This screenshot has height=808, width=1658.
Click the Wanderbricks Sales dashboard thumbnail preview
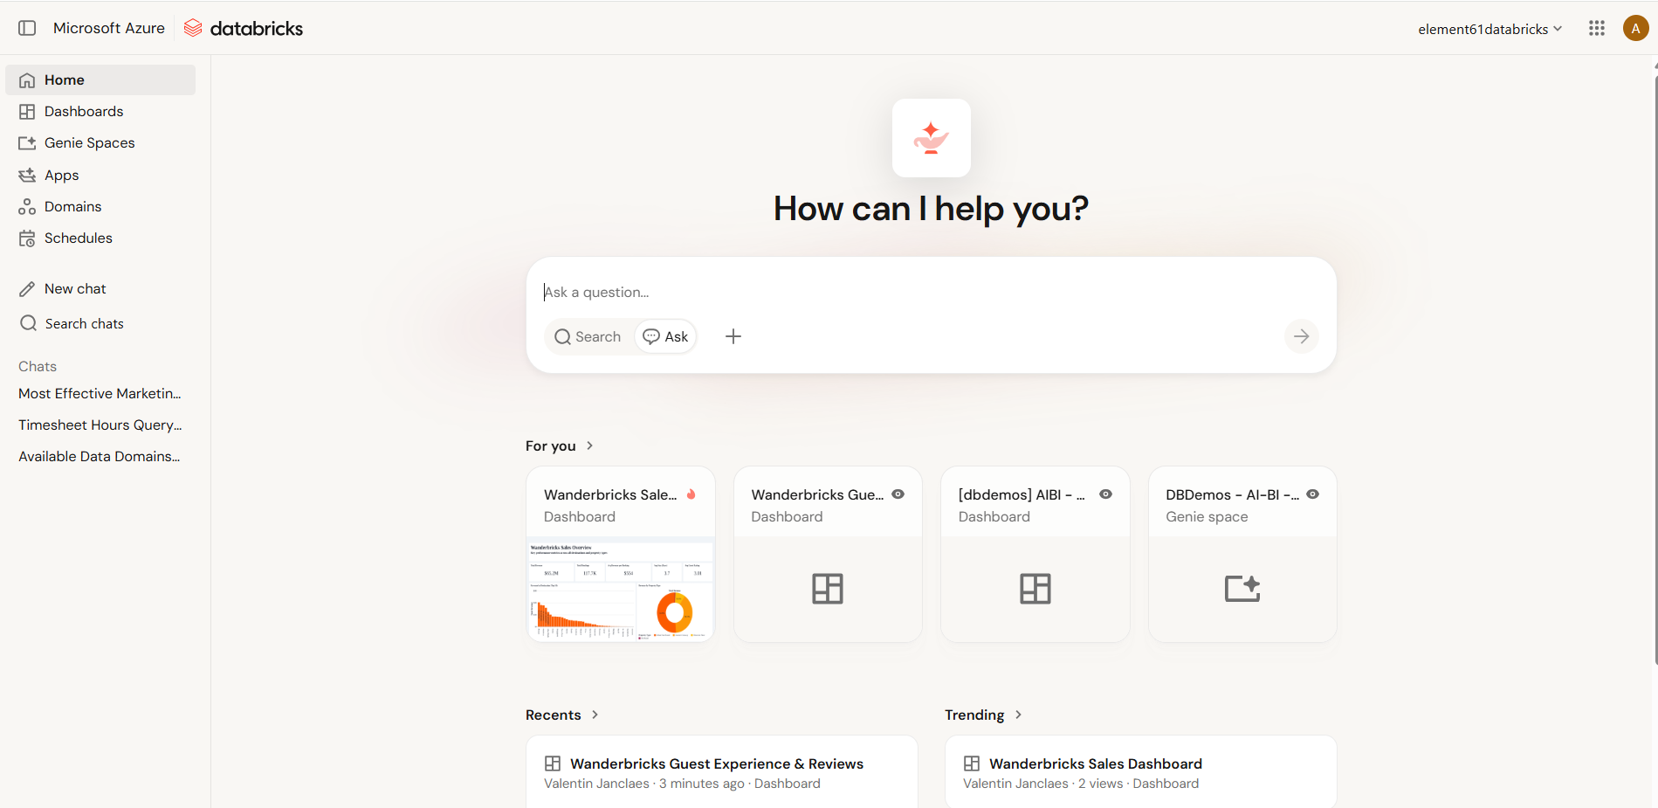coord(621,590)
